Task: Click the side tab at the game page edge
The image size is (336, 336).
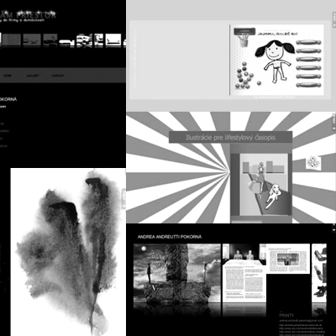Action: (x=333, y=19)
